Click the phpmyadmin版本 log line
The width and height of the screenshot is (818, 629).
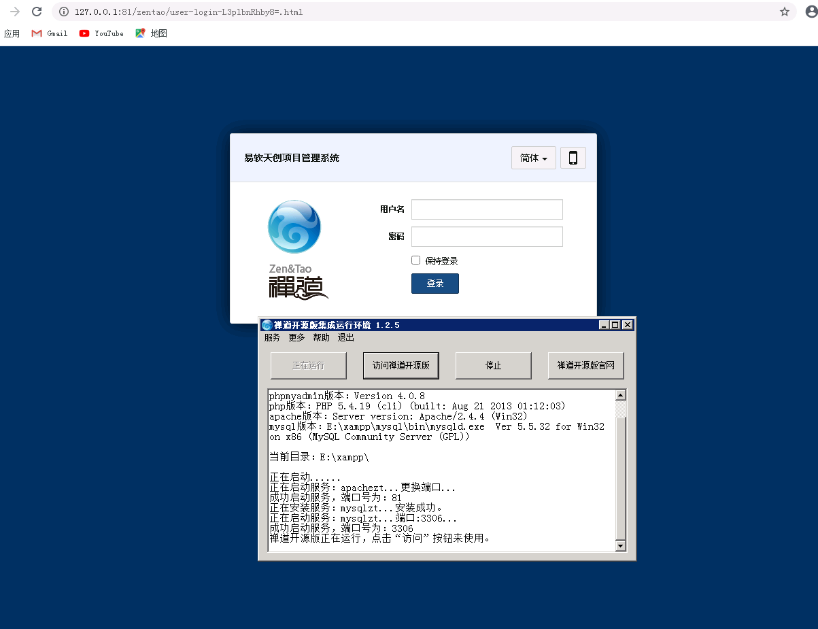[347, 396]
